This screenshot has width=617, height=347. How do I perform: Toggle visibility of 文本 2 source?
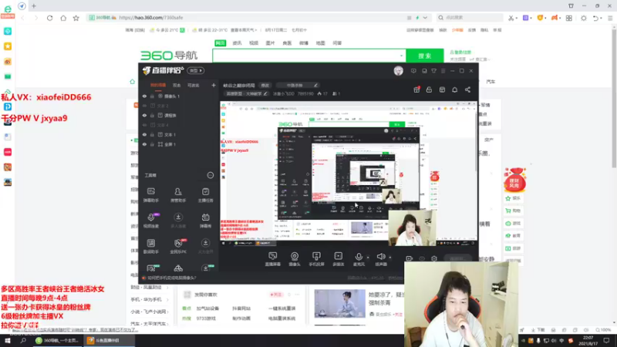click(x=144, y=106)
